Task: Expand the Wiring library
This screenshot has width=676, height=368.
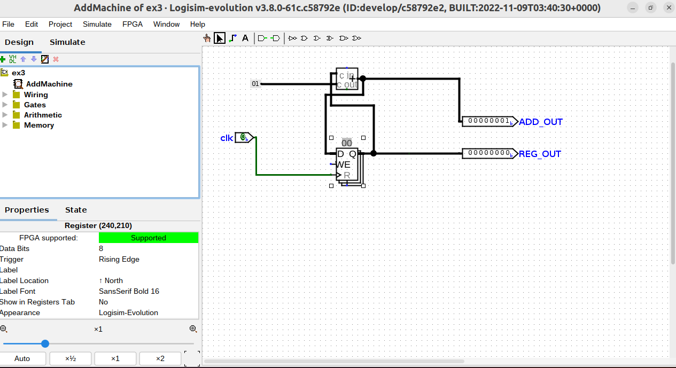Action: click(x=5, y=95)
